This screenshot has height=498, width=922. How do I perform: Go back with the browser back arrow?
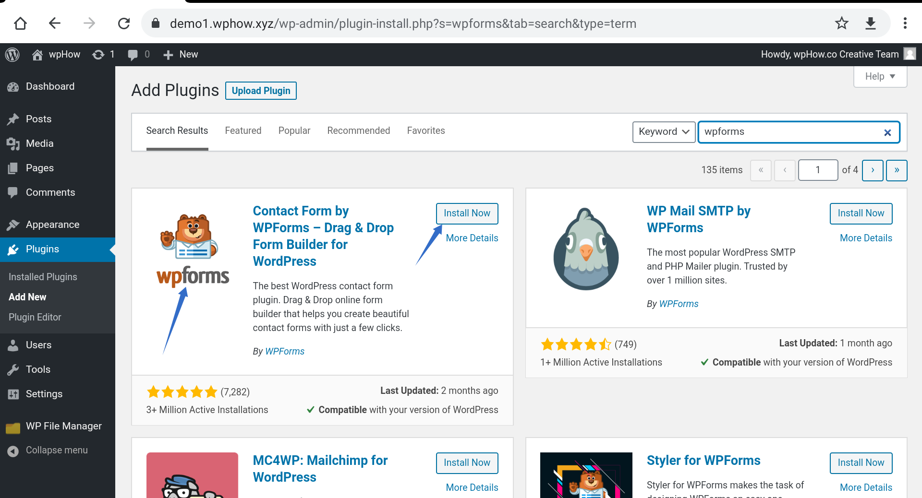(55, 23)
